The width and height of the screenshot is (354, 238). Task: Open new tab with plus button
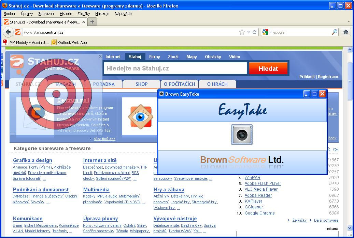click(92, 22)
